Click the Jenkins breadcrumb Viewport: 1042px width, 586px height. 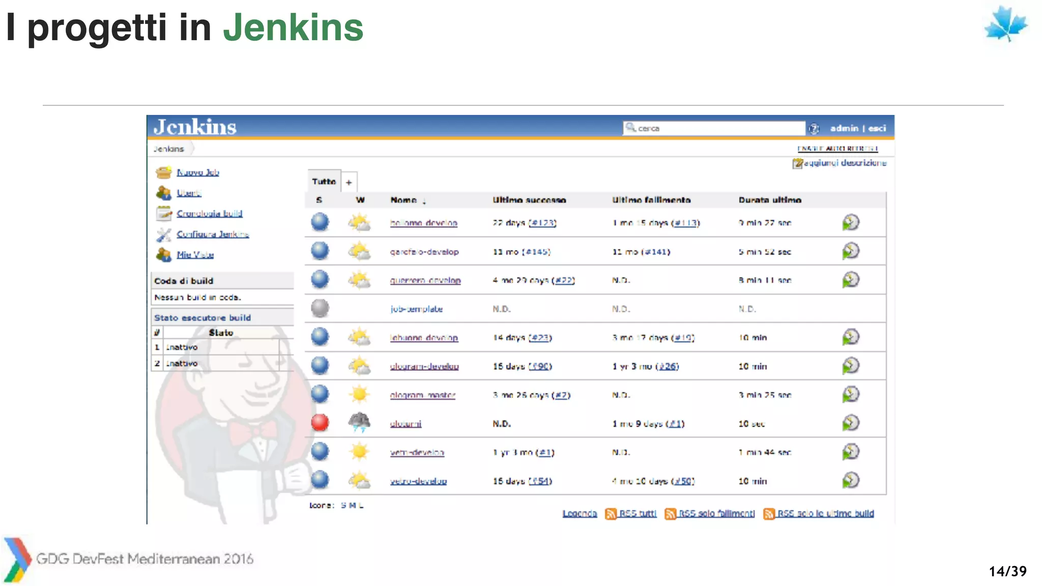tap(168, 149)
